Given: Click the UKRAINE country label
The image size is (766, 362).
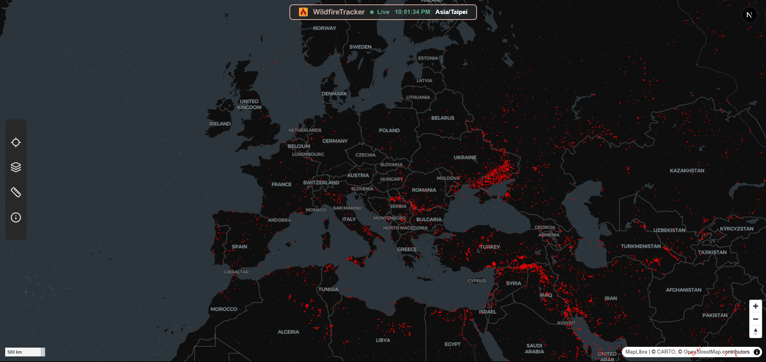Looking at the screenshot, I should pos(465,158).
